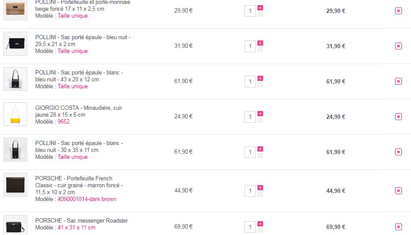Remove the POLLINI bleu nuit 31,90 € bag
Screen dimensions: 411x235
pos(398,46)
